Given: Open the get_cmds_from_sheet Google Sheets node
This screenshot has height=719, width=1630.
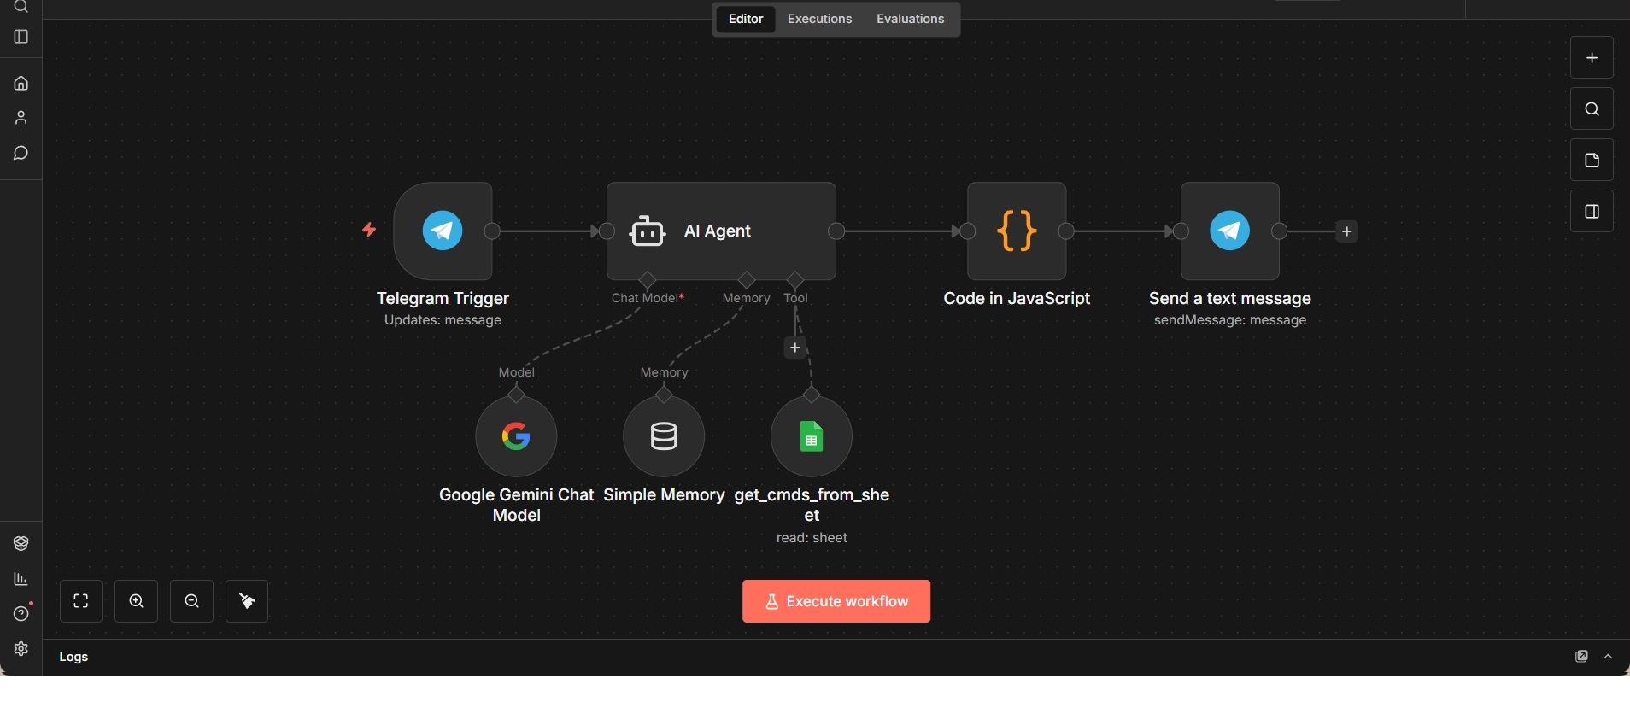Looking at the screenshot, I should (x=811, y=436).
